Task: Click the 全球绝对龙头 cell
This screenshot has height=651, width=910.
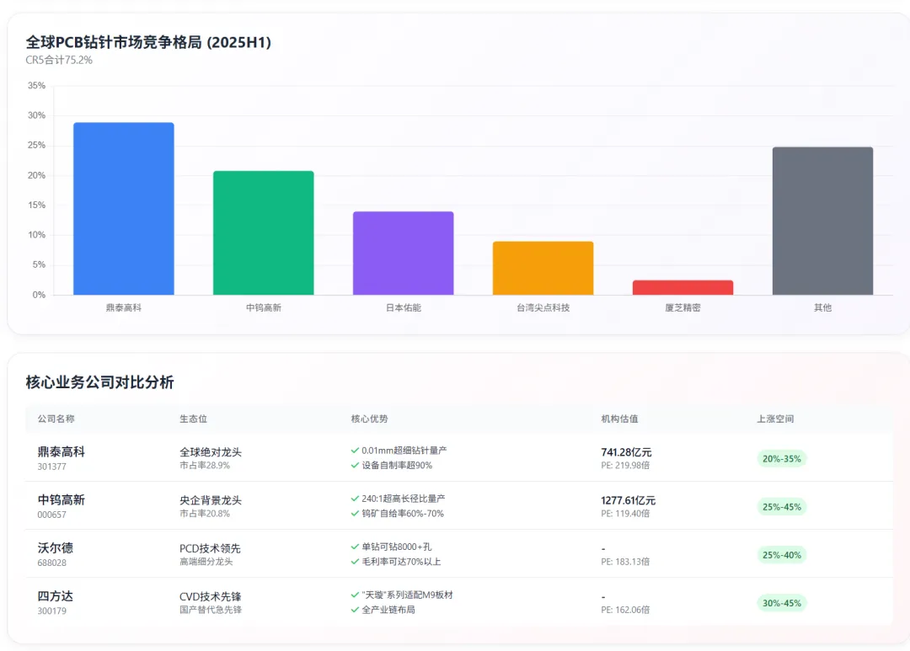Action: tap(211, 452)
